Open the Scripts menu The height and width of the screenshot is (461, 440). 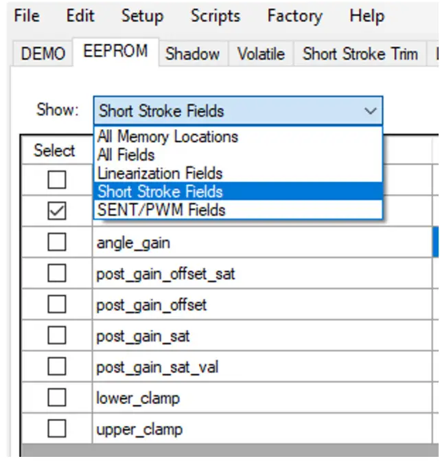pyautogui.click(x=215, y=16)
